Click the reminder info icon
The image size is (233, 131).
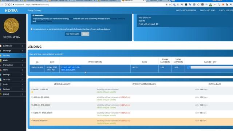(33, 15)
